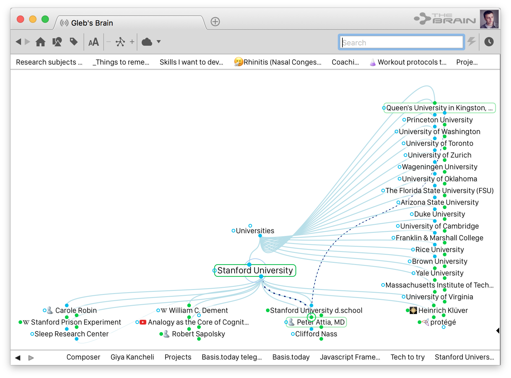The image size is (511, 378).
Task: Open the user profile picture
Action: coord(489,19)
